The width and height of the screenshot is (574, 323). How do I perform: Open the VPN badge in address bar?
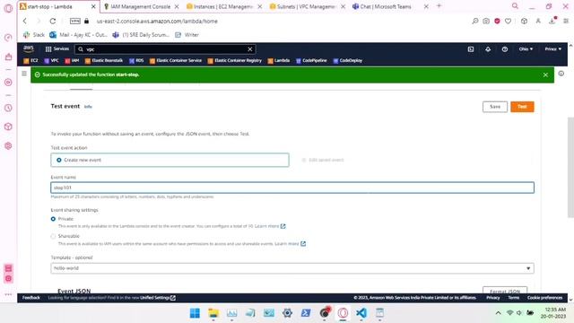[75, 22]
